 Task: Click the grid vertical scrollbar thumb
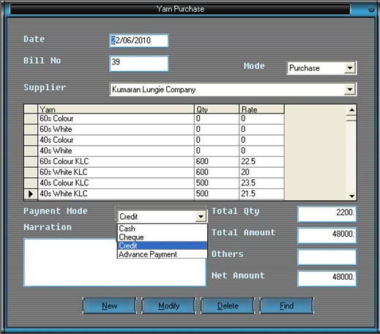[351, 119]
